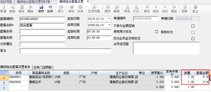211x92 pixels.
Task: Switch to 应用门店明细 tab
Action: [x=43, y=67]
